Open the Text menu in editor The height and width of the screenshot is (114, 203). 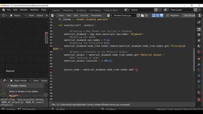(69, 16)
